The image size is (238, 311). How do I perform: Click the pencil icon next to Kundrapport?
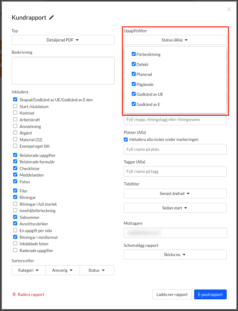(51, 17)
